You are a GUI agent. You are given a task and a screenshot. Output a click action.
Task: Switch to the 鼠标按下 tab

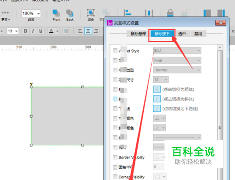[x=162, y=34]
